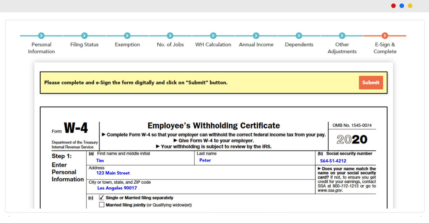Switch to the Annual Income step label
429x223 pixels.
point(256,44)
